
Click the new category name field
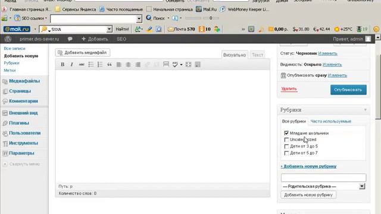pos(323,178)
